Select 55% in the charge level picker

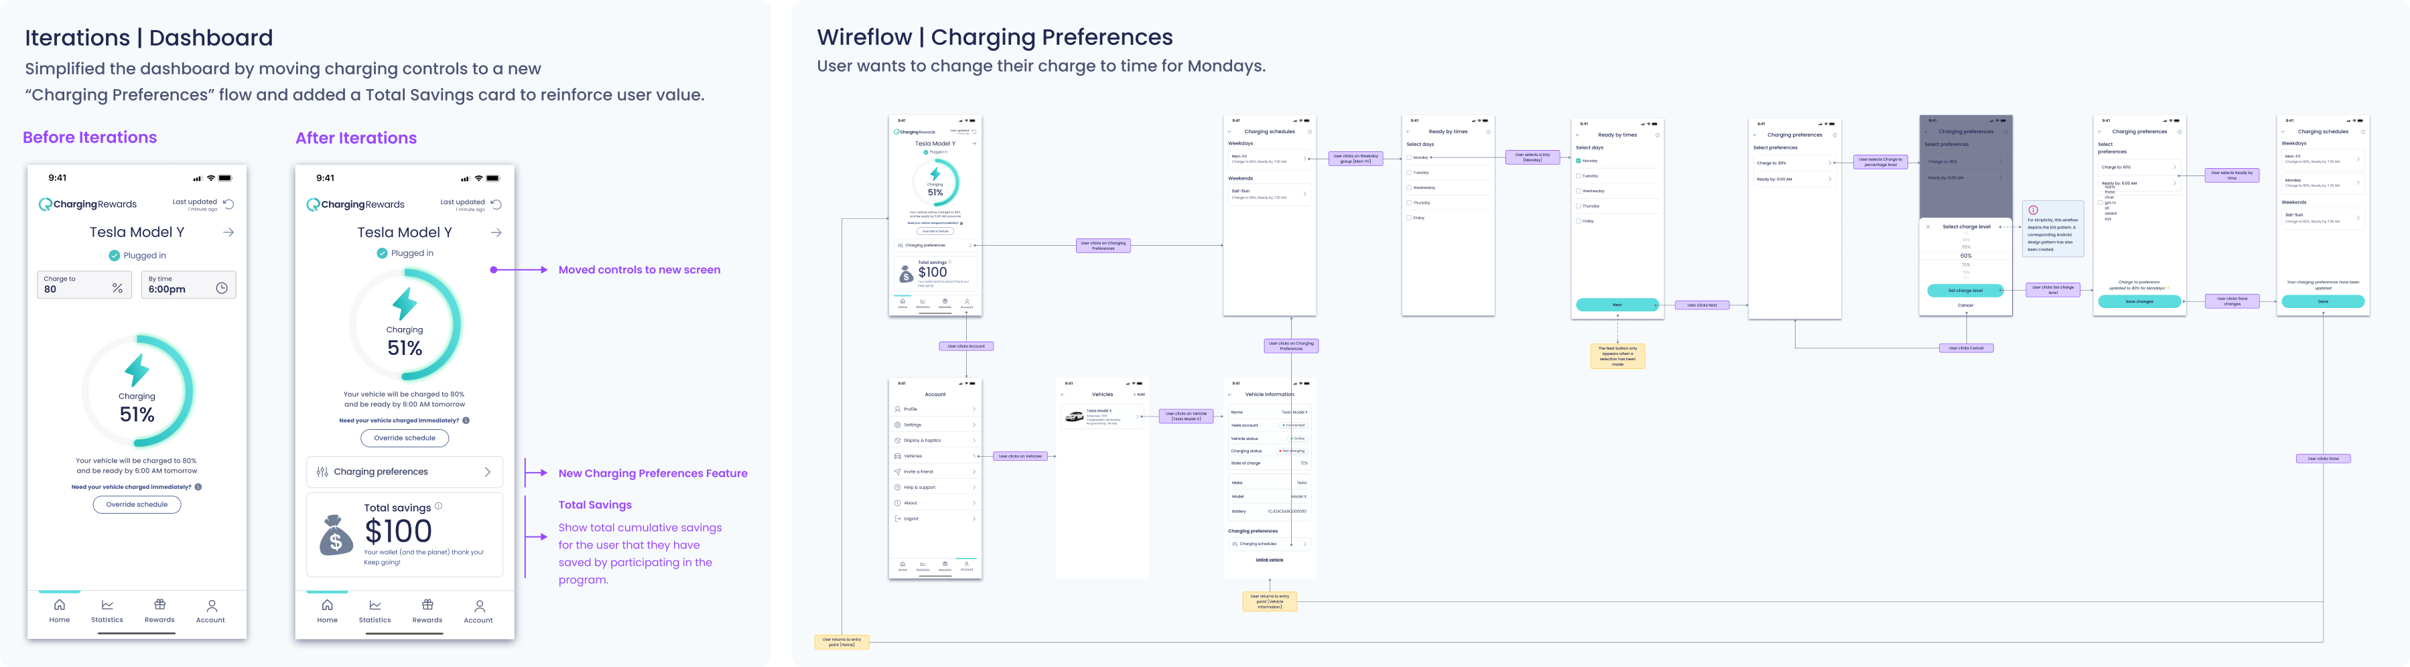point(1966,247)
